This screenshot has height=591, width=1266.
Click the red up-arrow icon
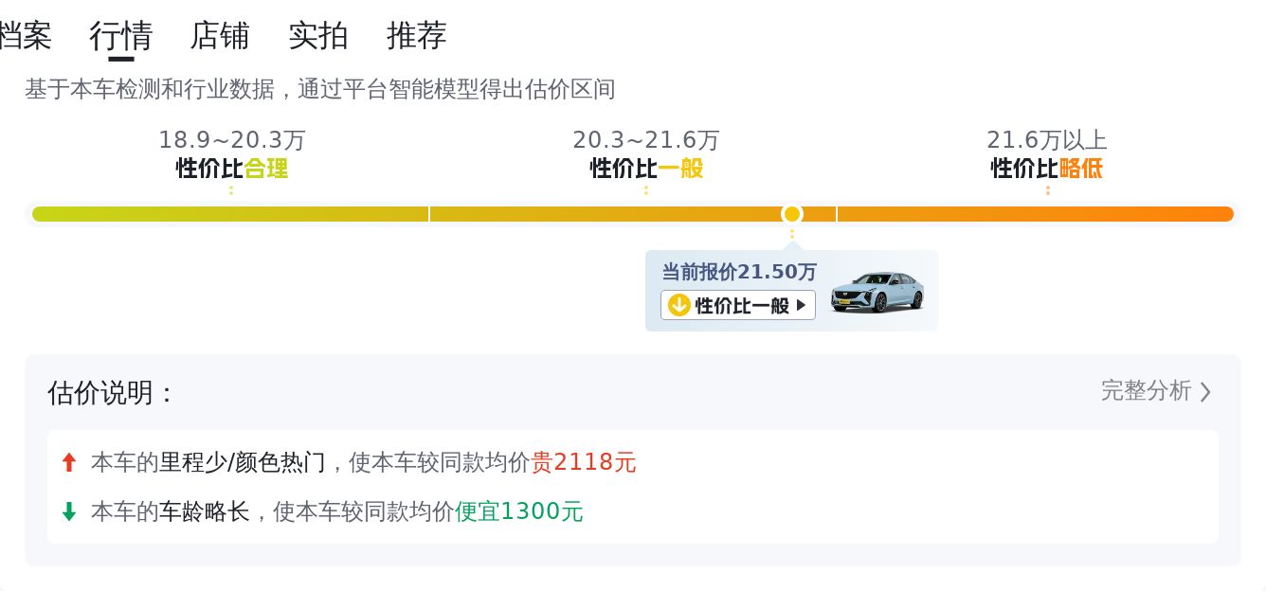tap(68, 462)
